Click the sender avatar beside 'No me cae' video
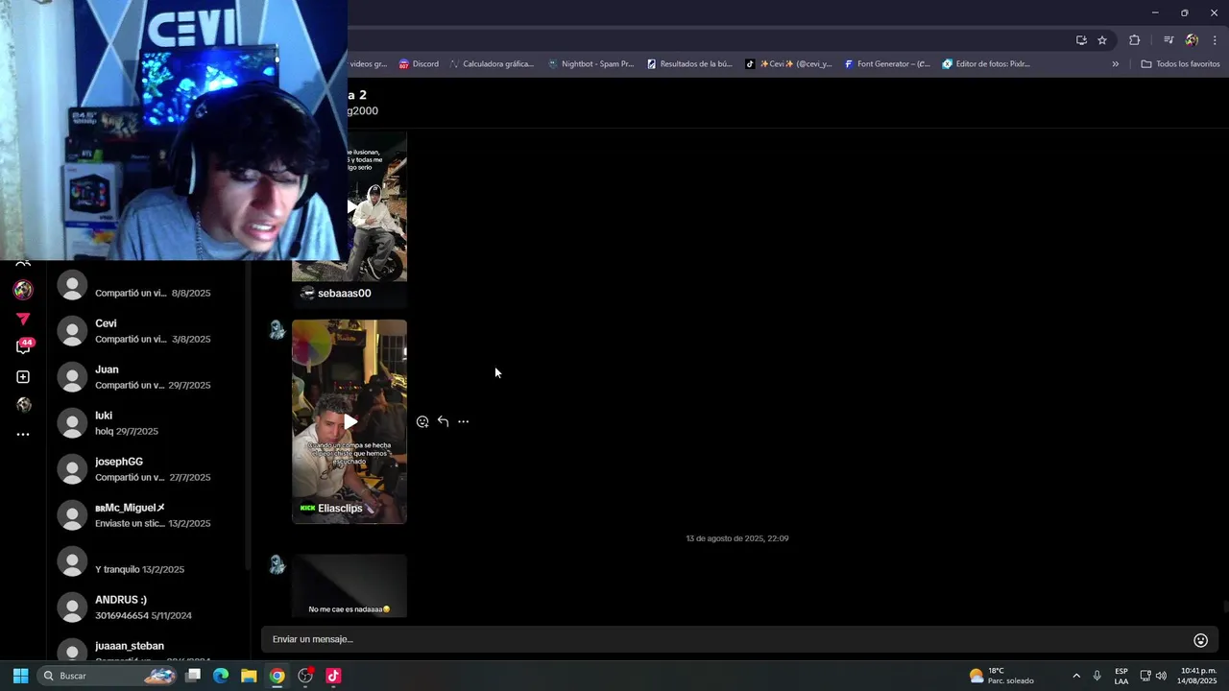The image size is (1229, 691). [277, 564]
